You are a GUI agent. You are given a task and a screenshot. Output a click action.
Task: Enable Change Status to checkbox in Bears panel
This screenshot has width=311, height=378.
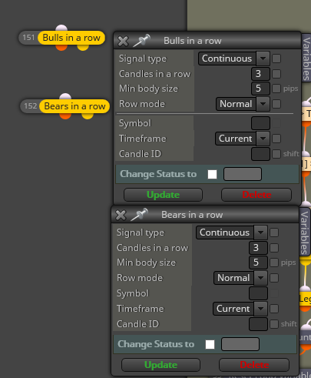(210, 344)
